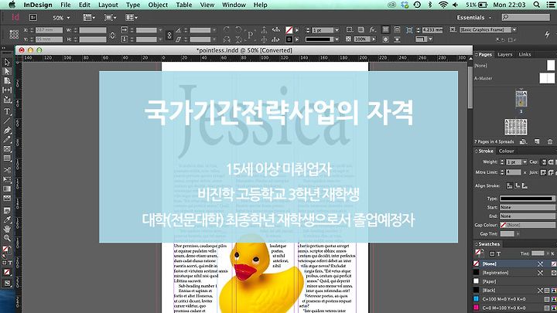Select the C=100 M=0 Y=0 K=0 swatch
Viewport: 557px width, 313px height.
tap(515, 299)
